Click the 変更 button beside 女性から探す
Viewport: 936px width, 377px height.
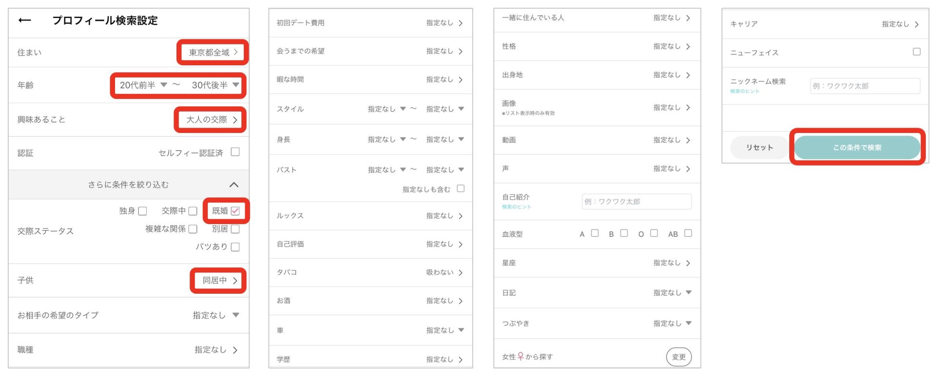(679, 357)
